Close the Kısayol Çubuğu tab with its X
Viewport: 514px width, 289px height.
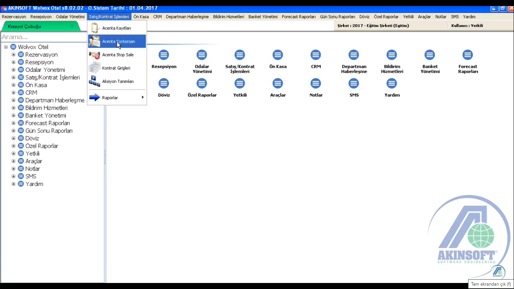(72, 26)
